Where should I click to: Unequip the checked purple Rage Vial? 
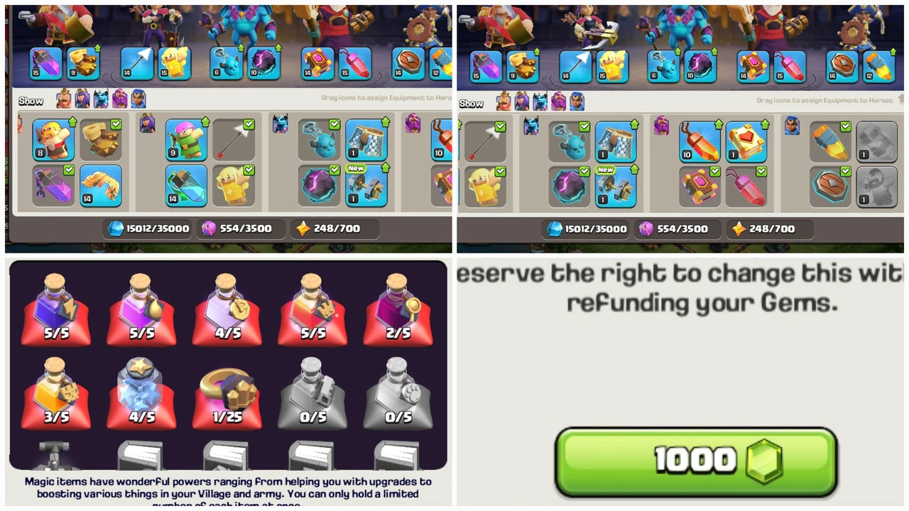(x=53, y=185)
